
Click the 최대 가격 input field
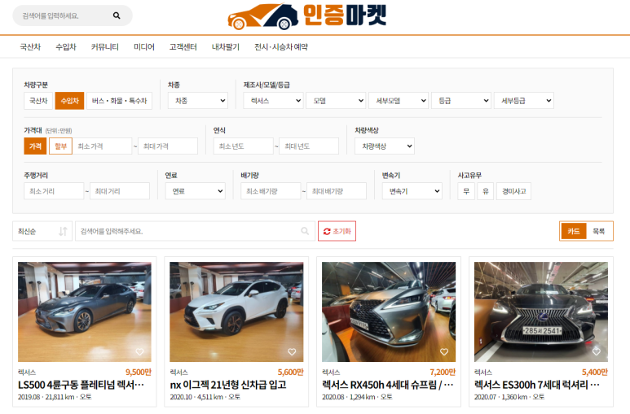(168, 146)
